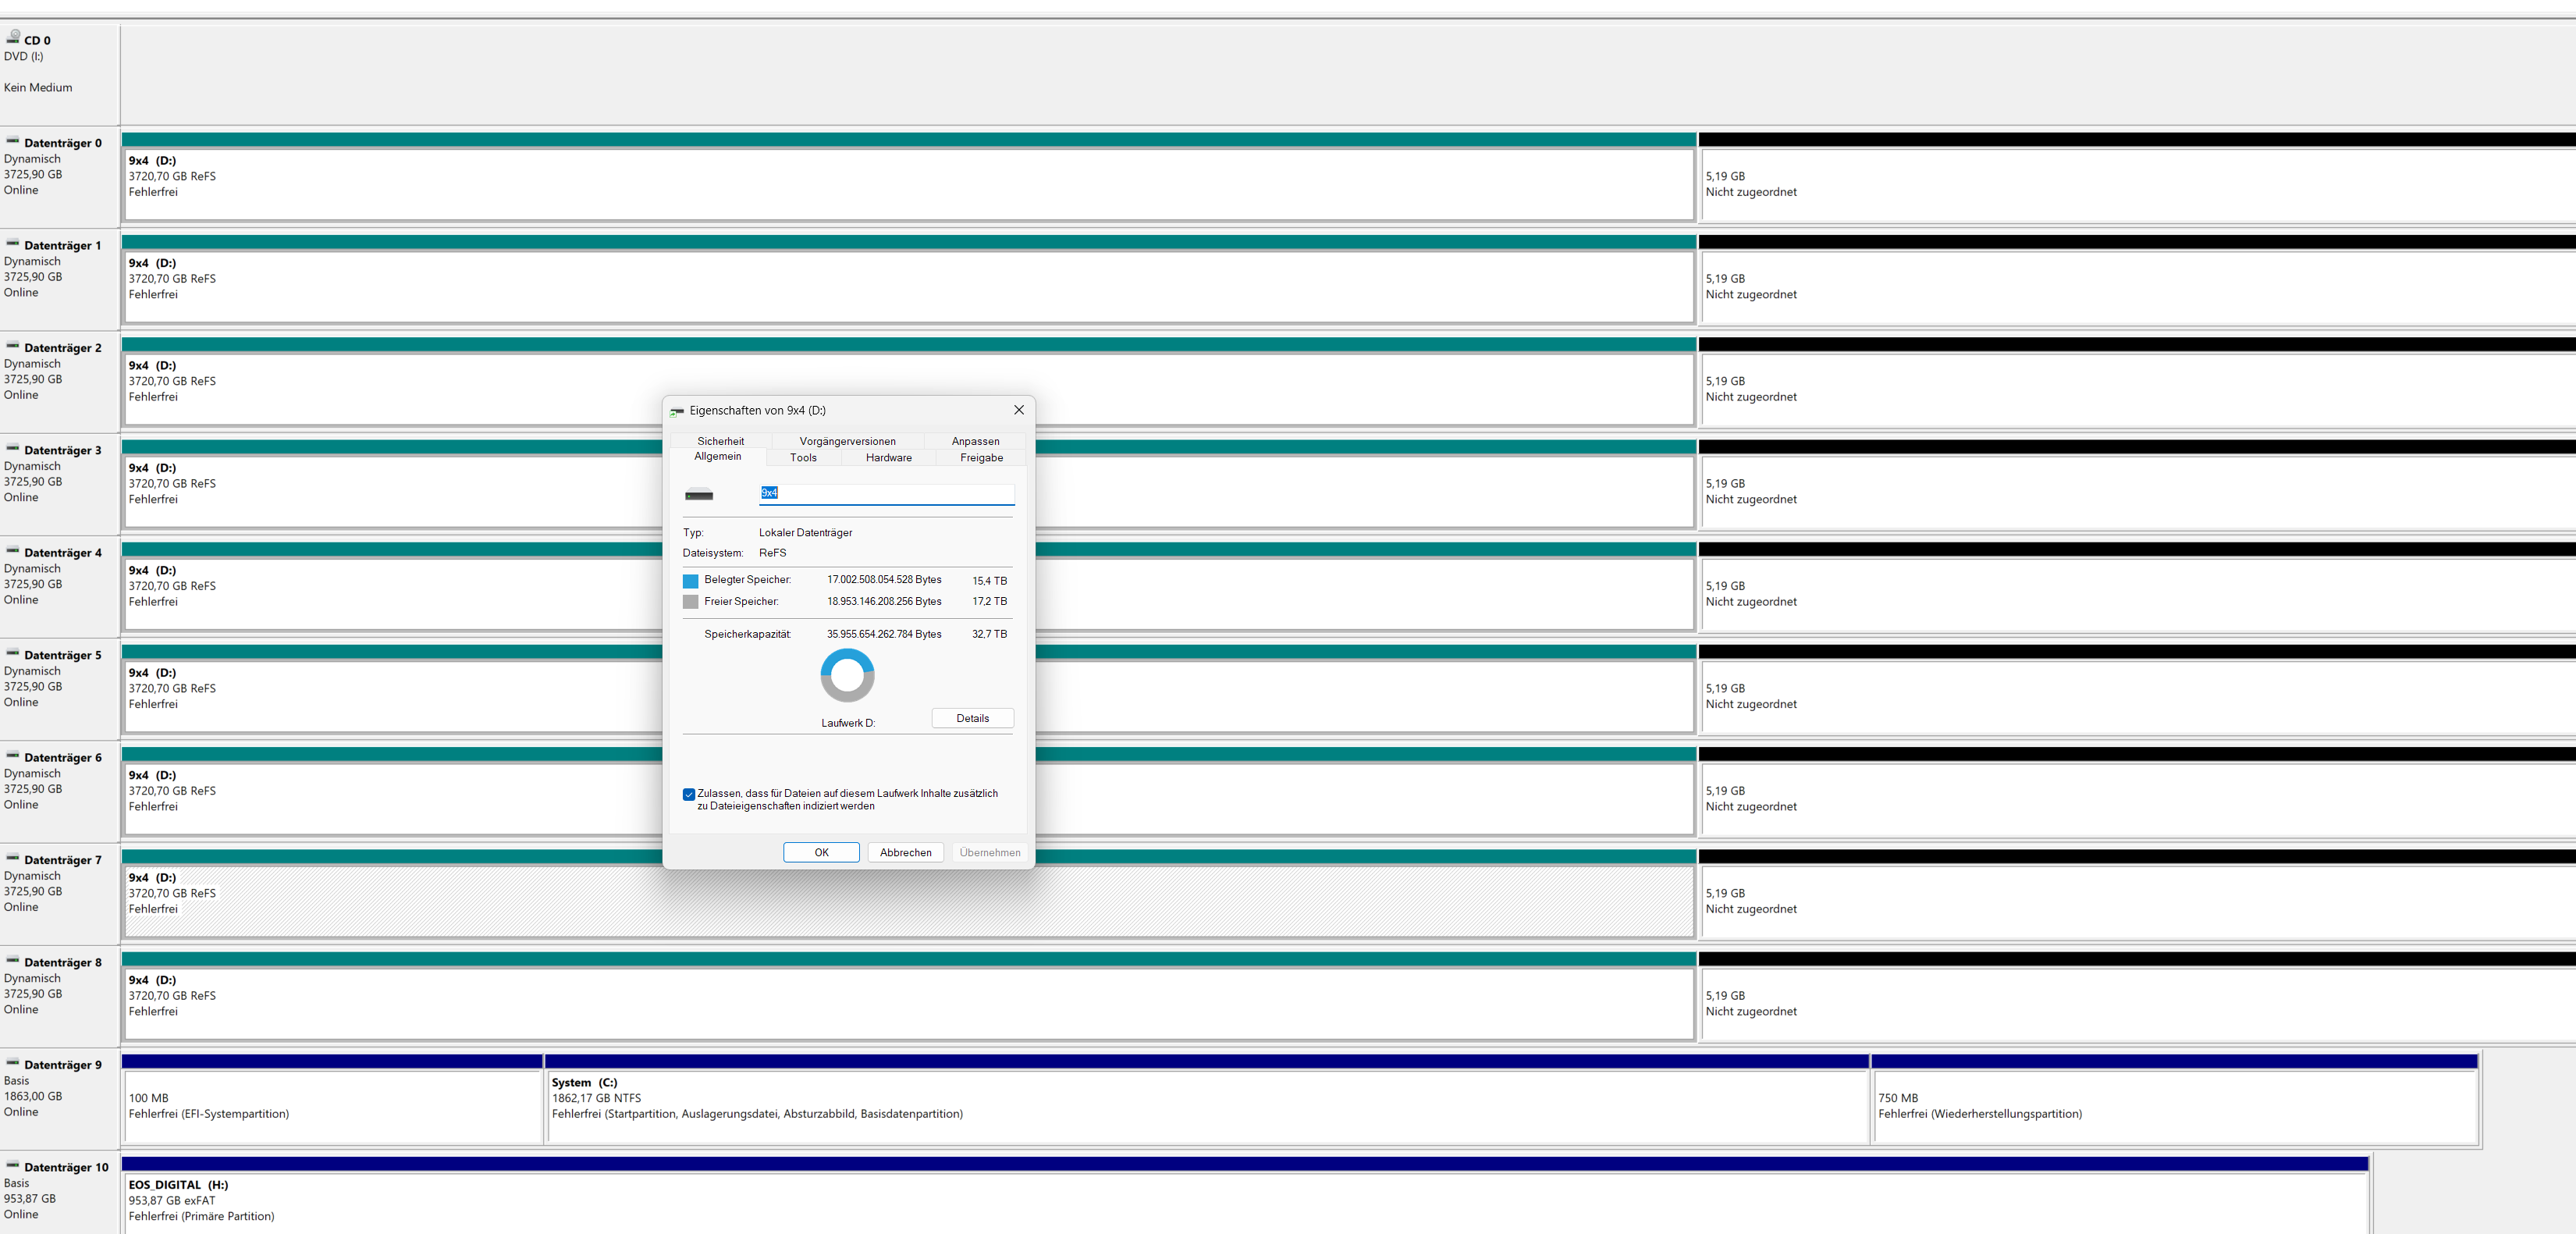Toggle the content indexing checkbox
Screen dimensions: 2576x1234
click(x=689, y=794)
